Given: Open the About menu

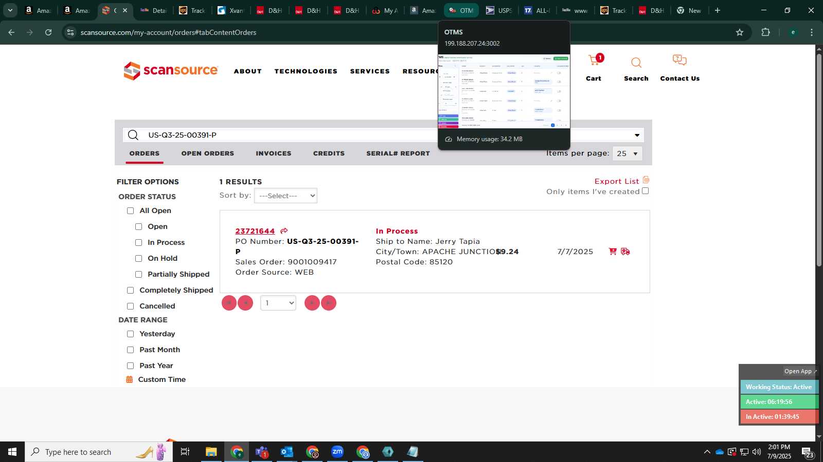Looking at the screenshot, I should click(248, 71).
